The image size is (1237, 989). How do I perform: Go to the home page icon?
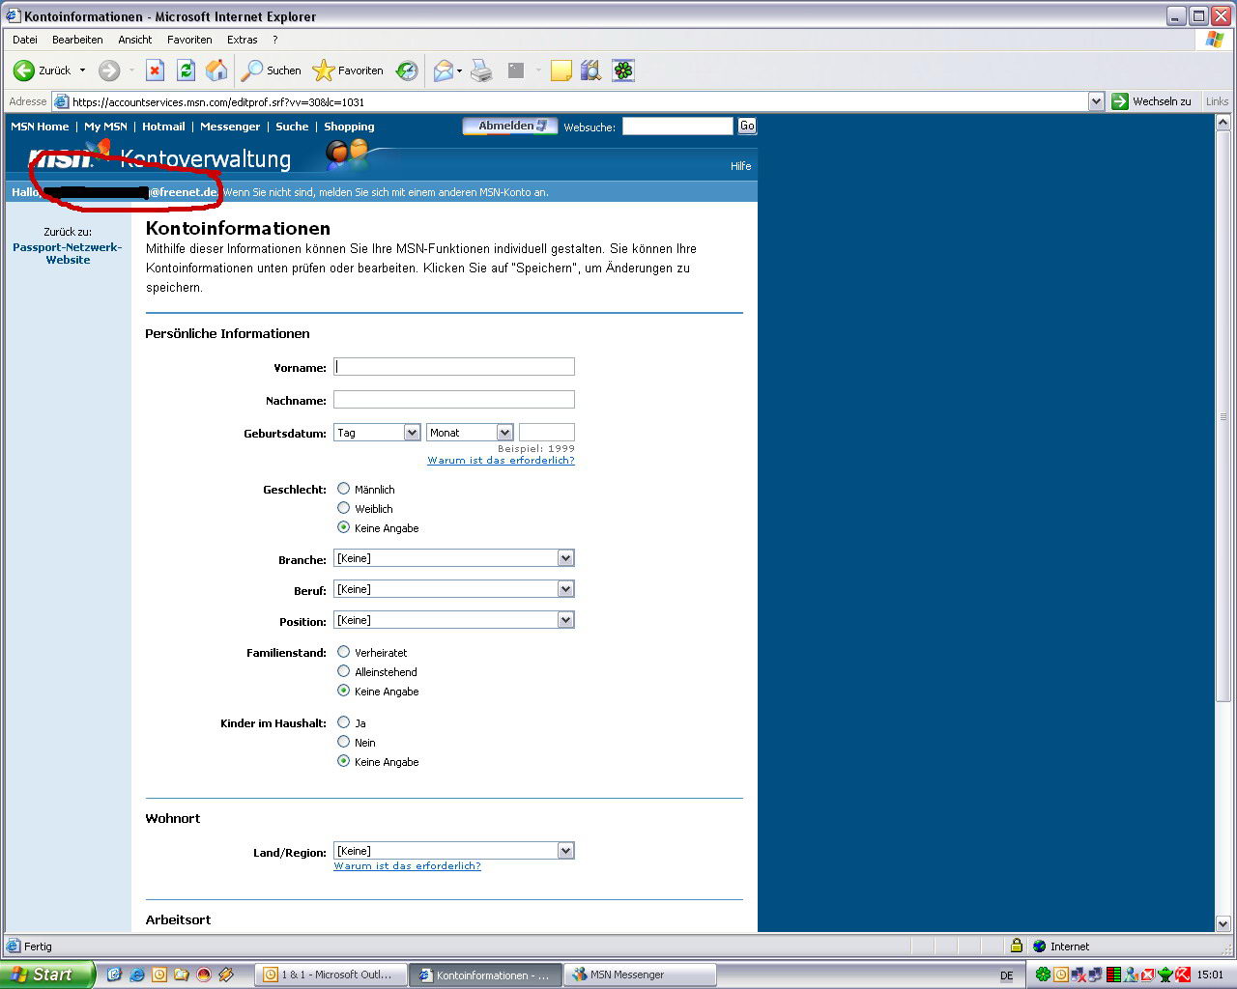(x=216, y=71)
